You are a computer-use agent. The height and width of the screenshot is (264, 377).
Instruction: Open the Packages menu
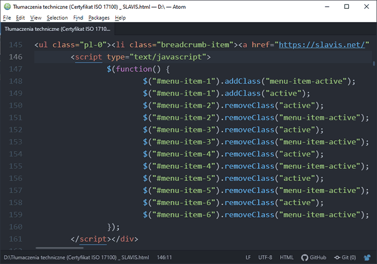[99, 18]
